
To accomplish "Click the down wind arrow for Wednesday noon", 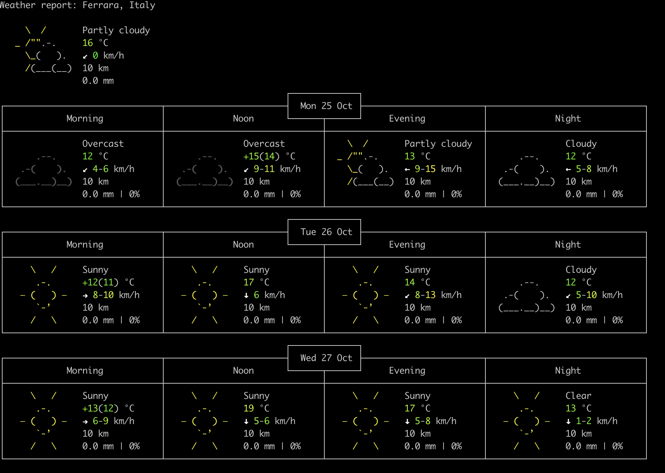I will pos(246,421).
